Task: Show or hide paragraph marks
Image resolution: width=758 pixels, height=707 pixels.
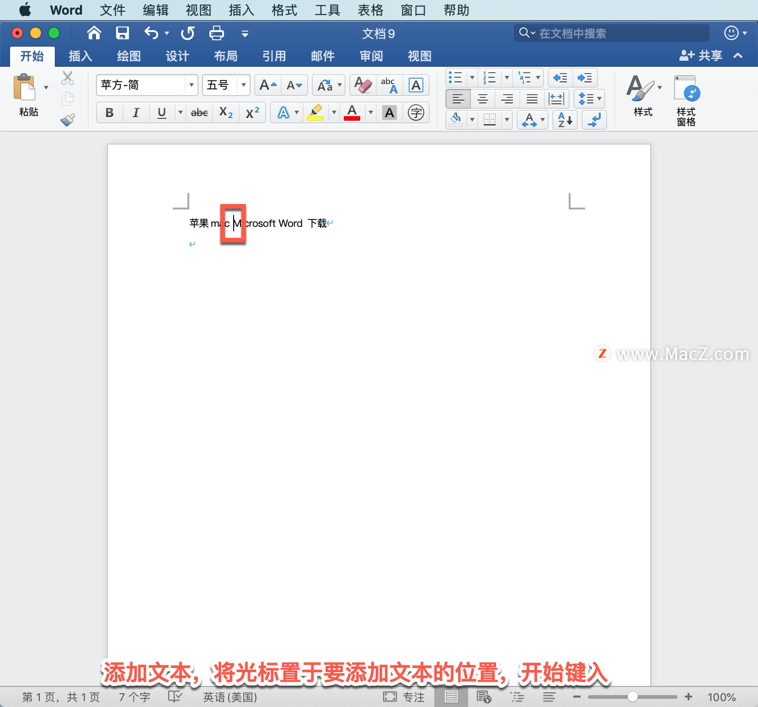Action: (594, 120)
